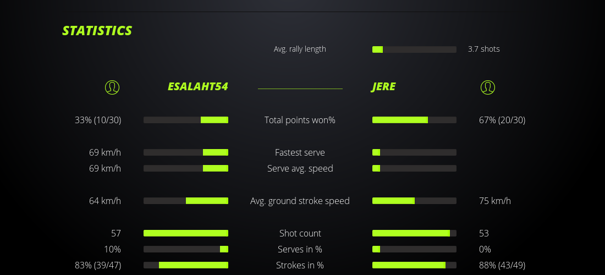Click the 3.7 shots value

tap(484, 49)
